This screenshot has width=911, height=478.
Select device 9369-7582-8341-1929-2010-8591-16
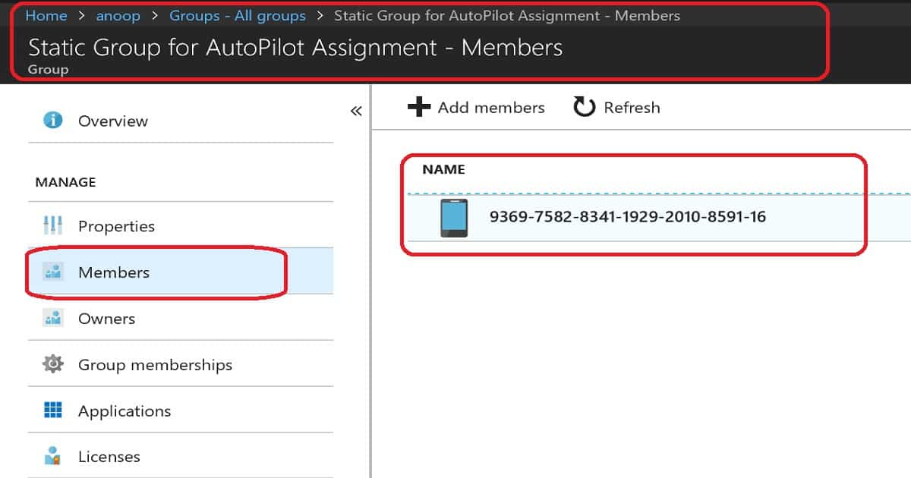[627, 217]
